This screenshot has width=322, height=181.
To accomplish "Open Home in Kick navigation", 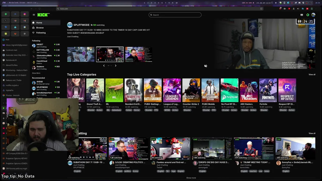I will (x=46, y=23).
